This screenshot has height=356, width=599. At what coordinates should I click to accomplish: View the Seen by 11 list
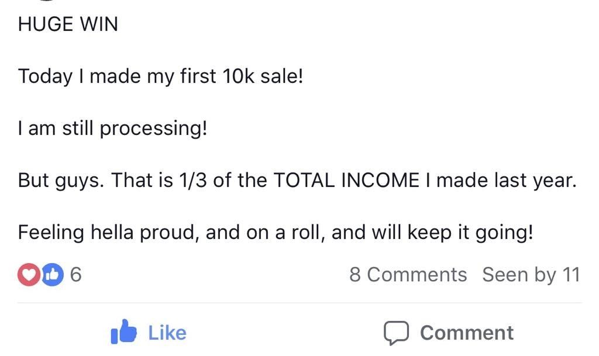(x=531, y=274)
